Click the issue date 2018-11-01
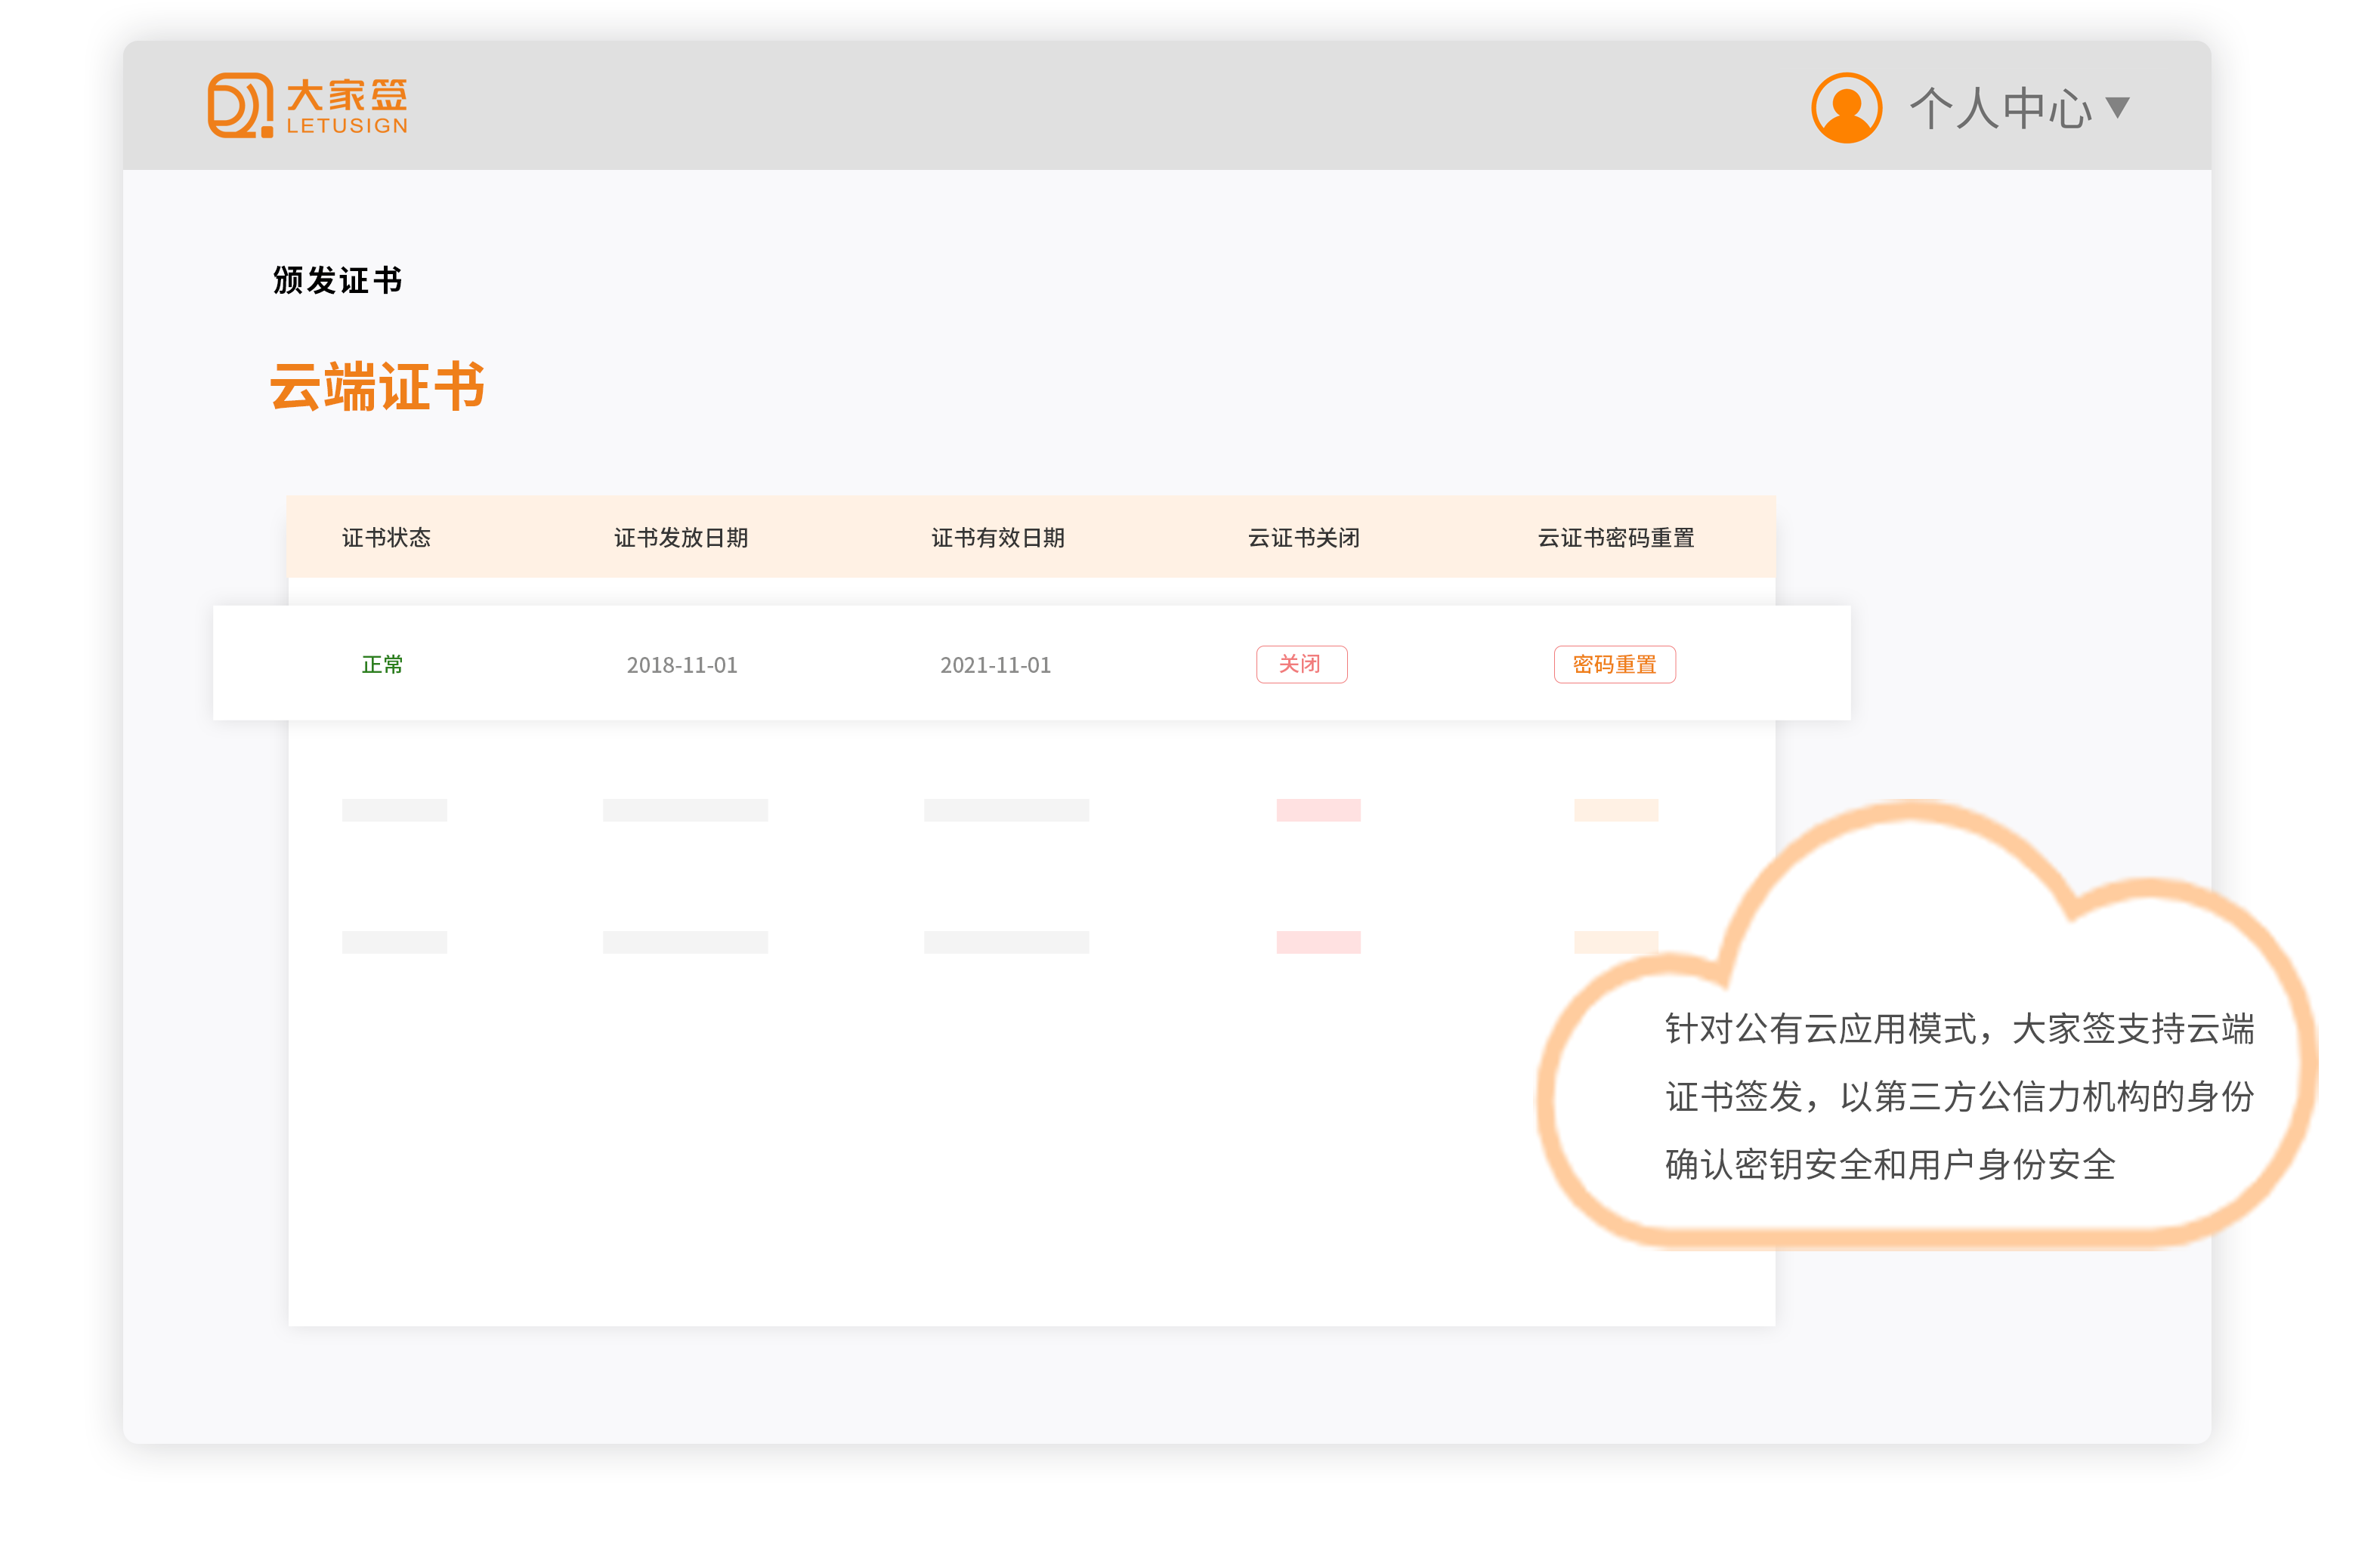 [x=682, y=665]
